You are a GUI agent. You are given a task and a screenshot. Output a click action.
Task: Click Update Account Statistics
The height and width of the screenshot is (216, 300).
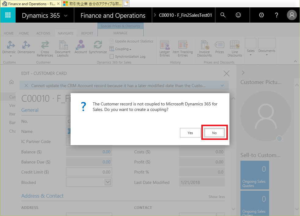coord(131,41)
